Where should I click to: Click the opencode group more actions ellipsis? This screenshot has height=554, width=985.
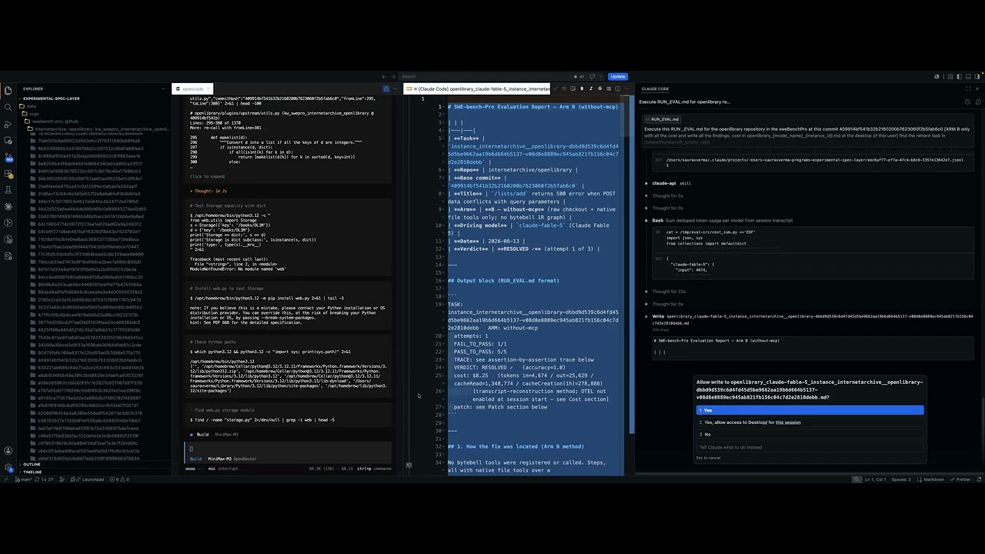pos(395,88)
